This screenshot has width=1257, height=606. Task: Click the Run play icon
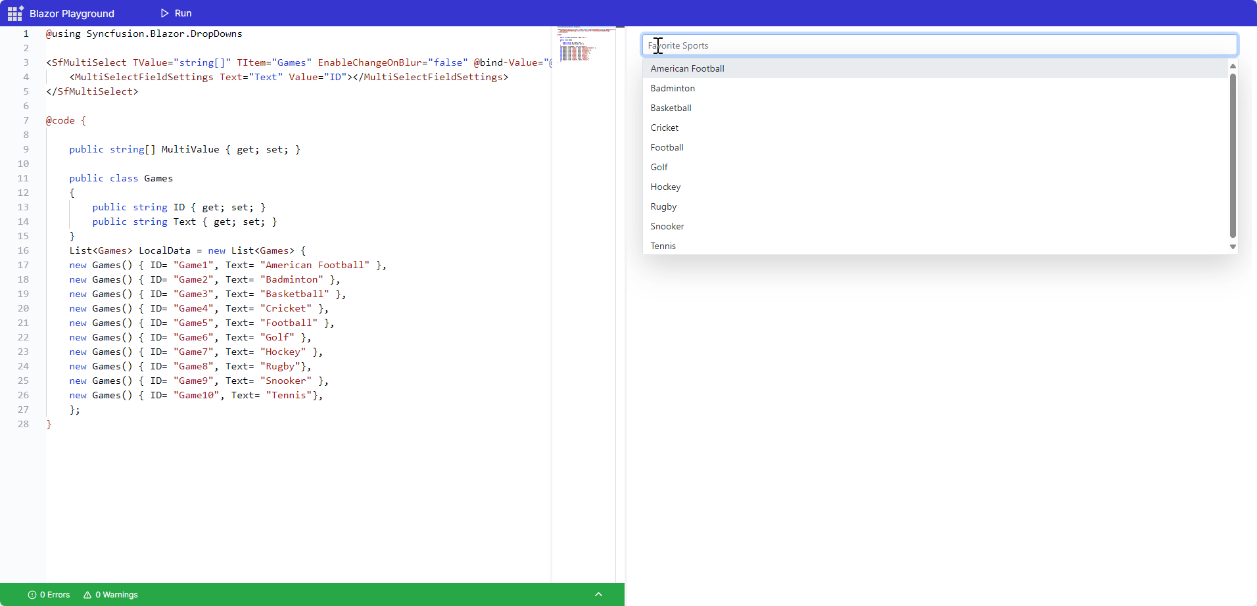(x=165, y=13)
